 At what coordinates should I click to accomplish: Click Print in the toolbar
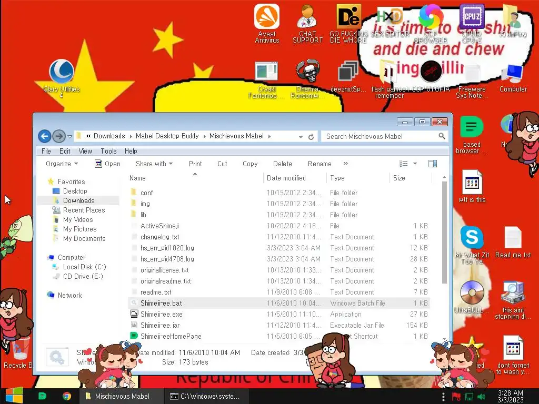tap(195, 164)
